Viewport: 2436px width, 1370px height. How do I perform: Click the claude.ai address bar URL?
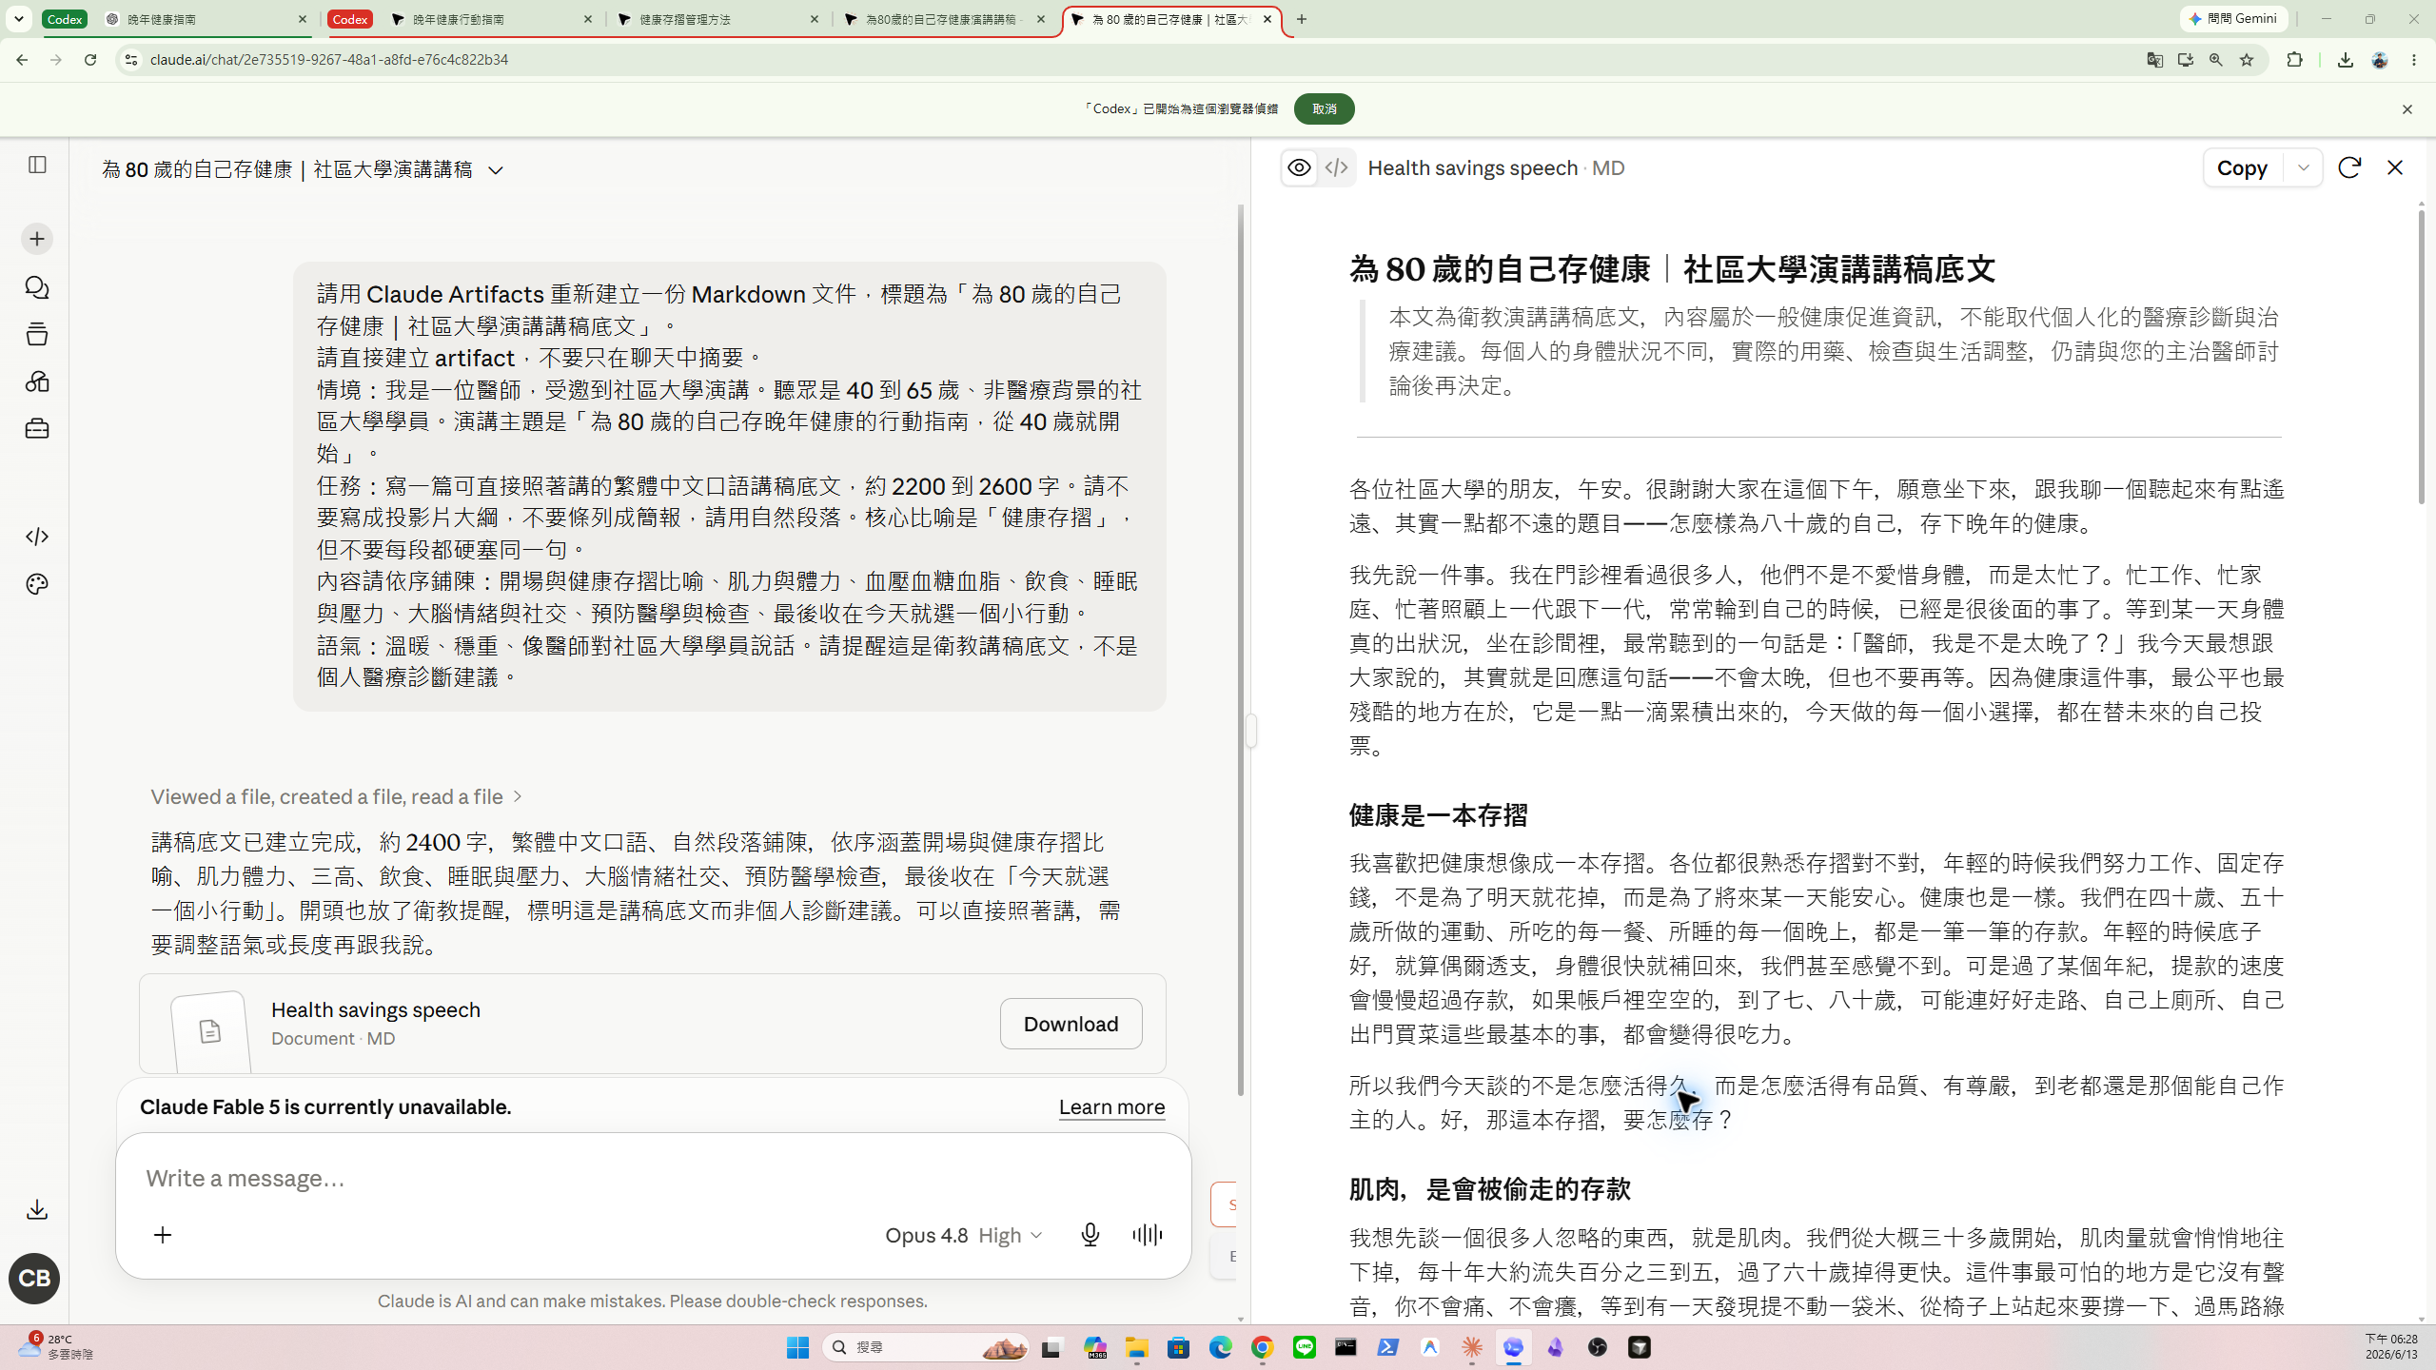[x=329, y=60]
